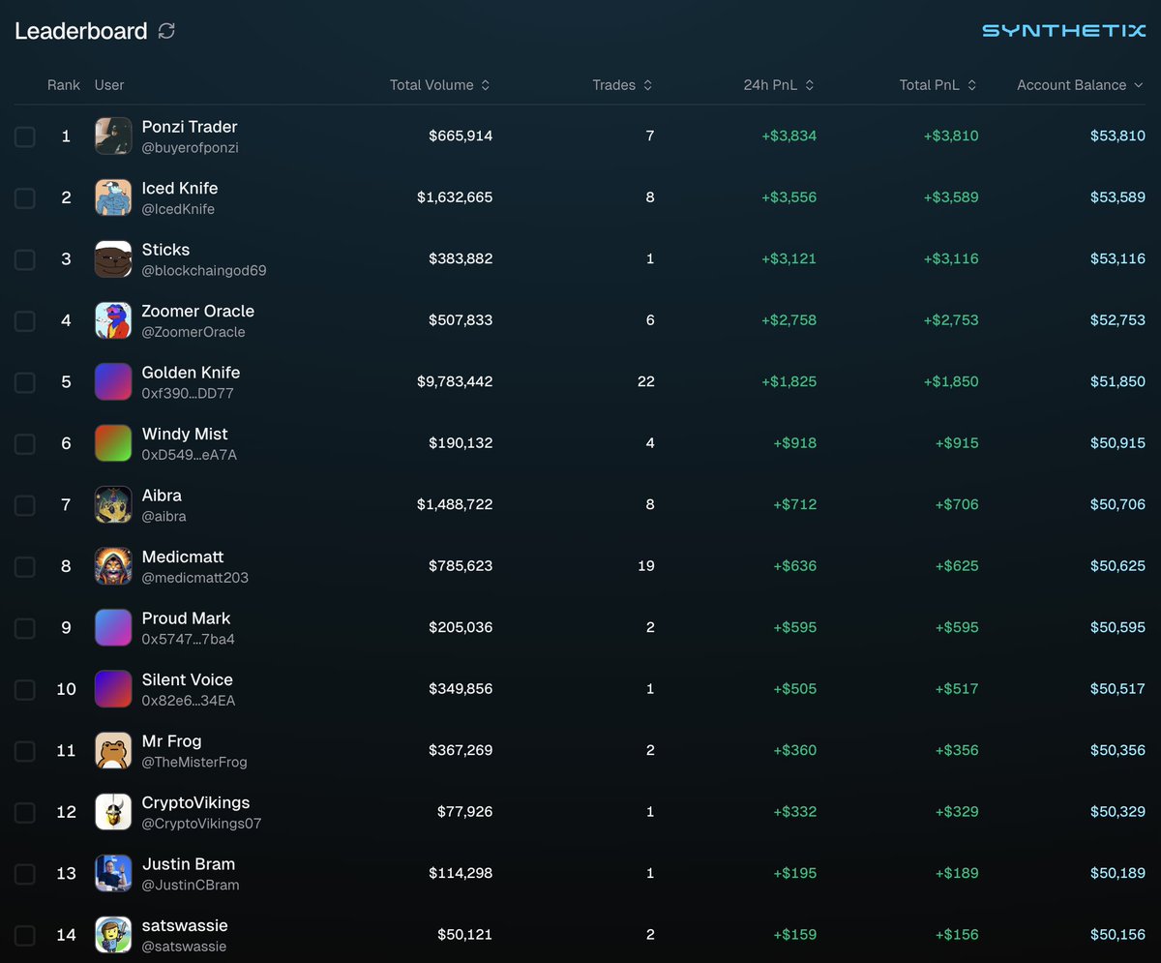Refresh the leaderboard with the reload icon
Image resolution: width=1161 pixels, height=963 pixels.
coord(166,31)
